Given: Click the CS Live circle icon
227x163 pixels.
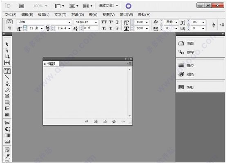Looking at the screenshot, I should pos(129,6).
